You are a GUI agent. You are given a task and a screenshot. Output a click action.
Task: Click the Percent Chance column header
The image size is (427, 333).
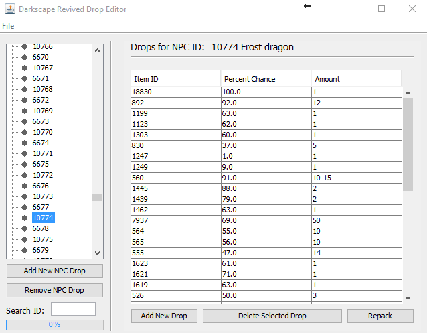pos(266,79)
